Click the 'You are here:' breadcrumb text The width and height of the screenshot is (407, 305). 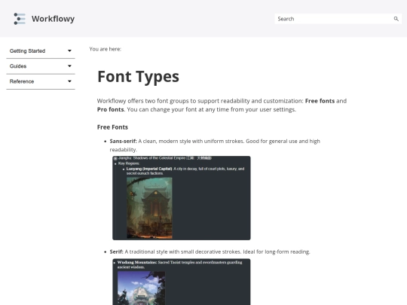(x=105, y=49)
